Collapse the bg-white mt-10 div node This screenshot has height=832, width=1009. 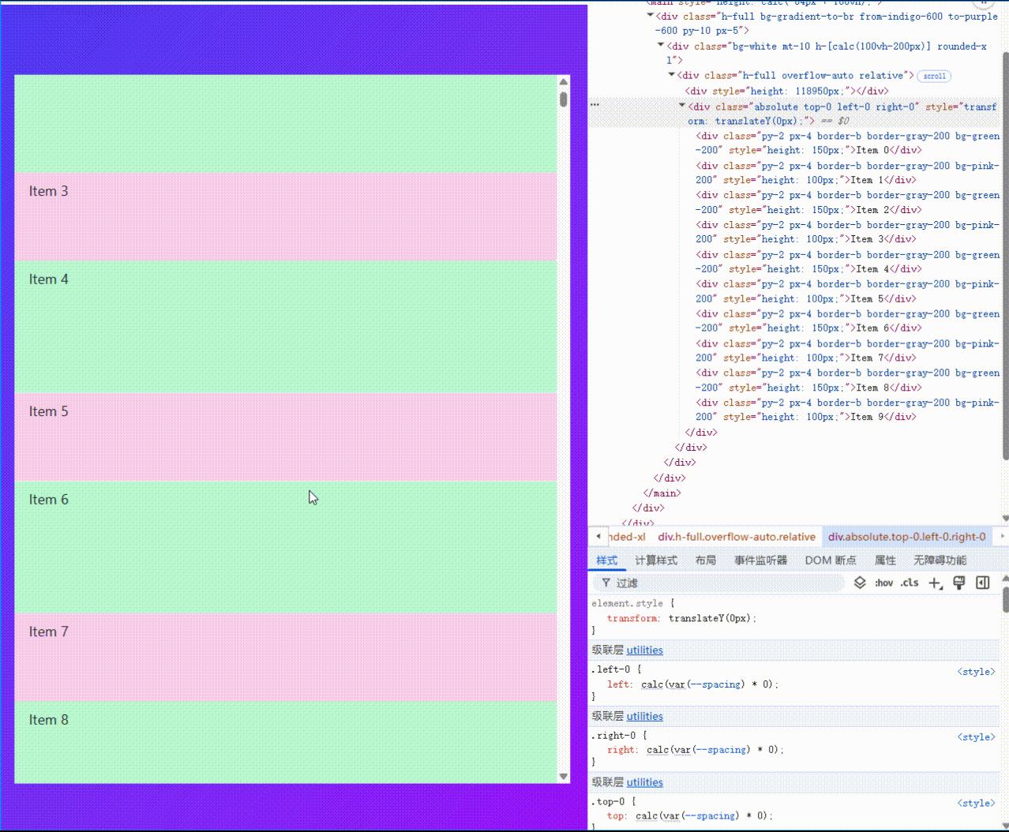(x=661, y=46)
